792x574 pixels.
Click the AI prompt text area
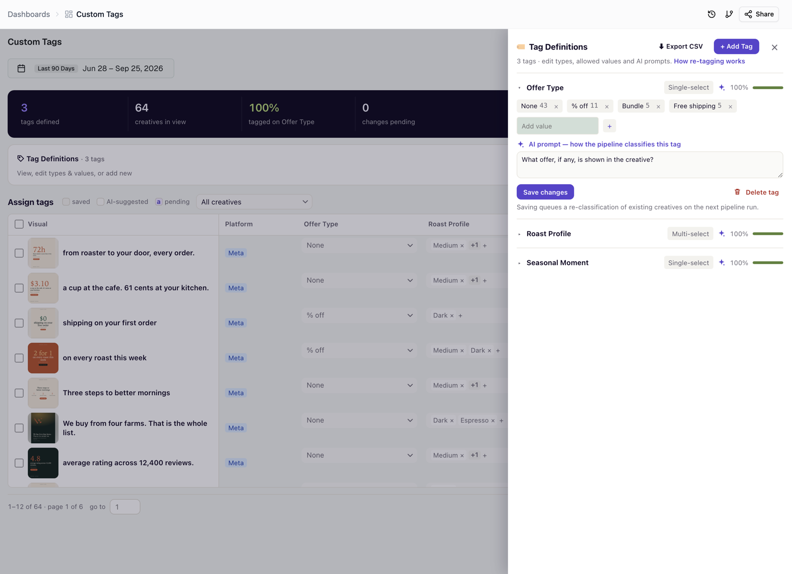tap(649, 165)
